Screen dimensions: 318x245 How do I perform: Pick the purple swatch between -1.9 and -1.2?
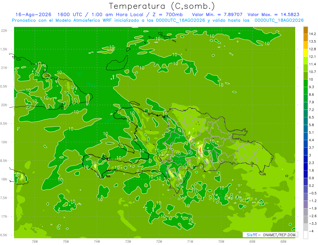pyautogui.click(x=306, y=205)
